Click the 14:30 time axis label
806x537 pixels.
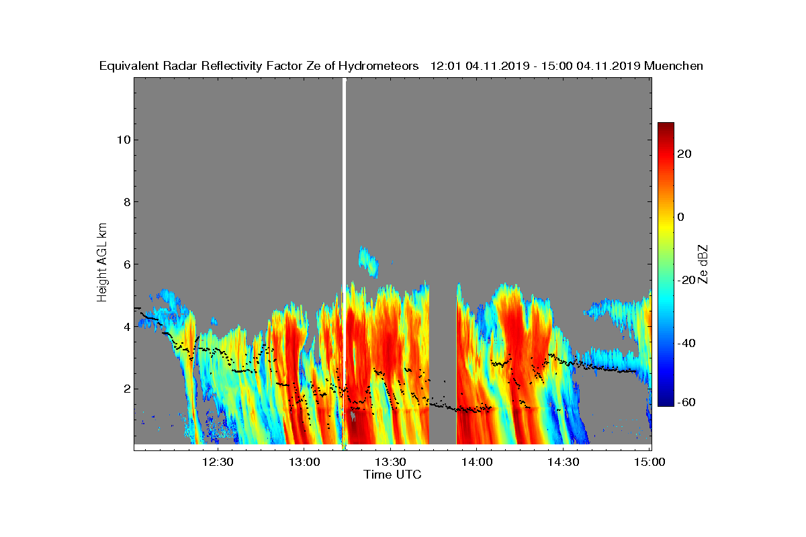click(x=563, y=462)
